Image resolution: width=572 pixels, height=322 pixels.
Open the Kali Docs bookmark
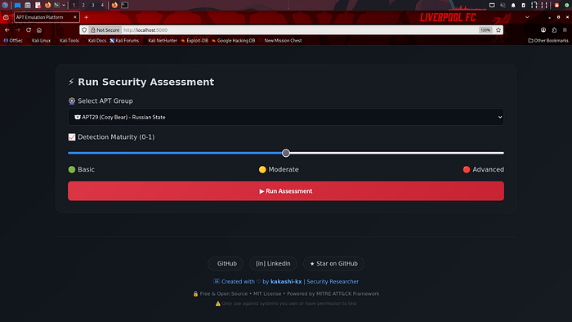tap(95, 41)
